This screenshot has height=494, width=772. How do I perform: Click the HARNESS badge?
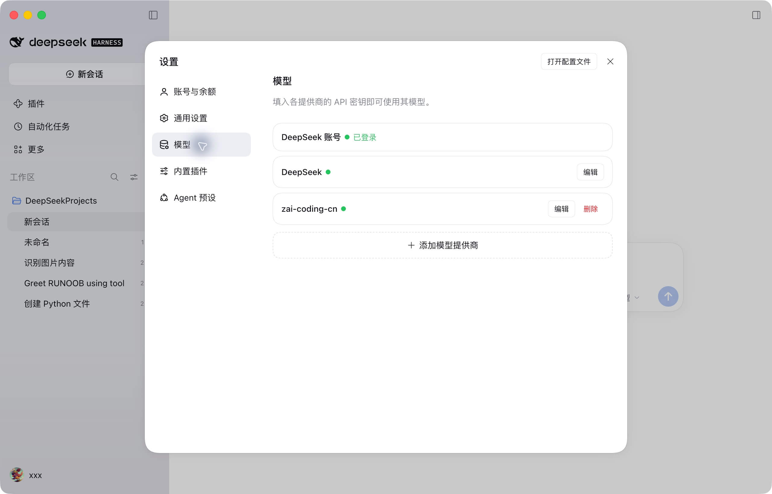click(107, 42)
